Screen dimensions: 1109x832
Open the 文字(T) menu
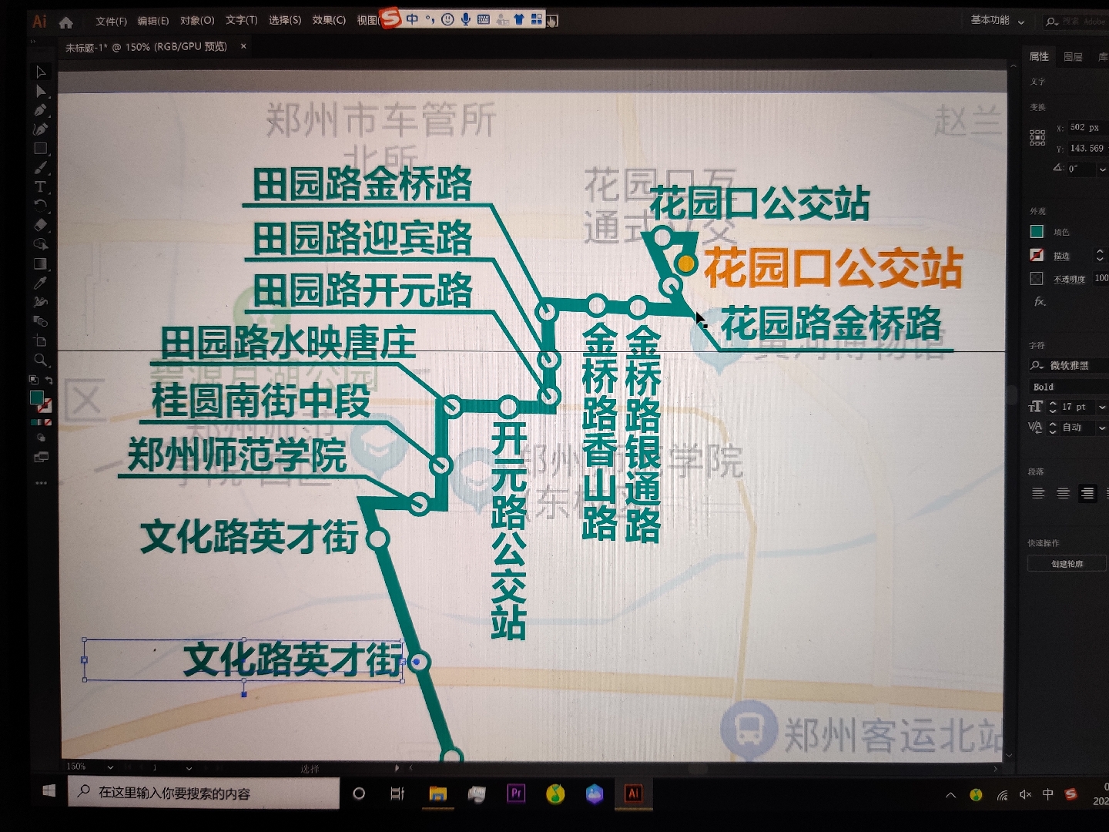241,20
